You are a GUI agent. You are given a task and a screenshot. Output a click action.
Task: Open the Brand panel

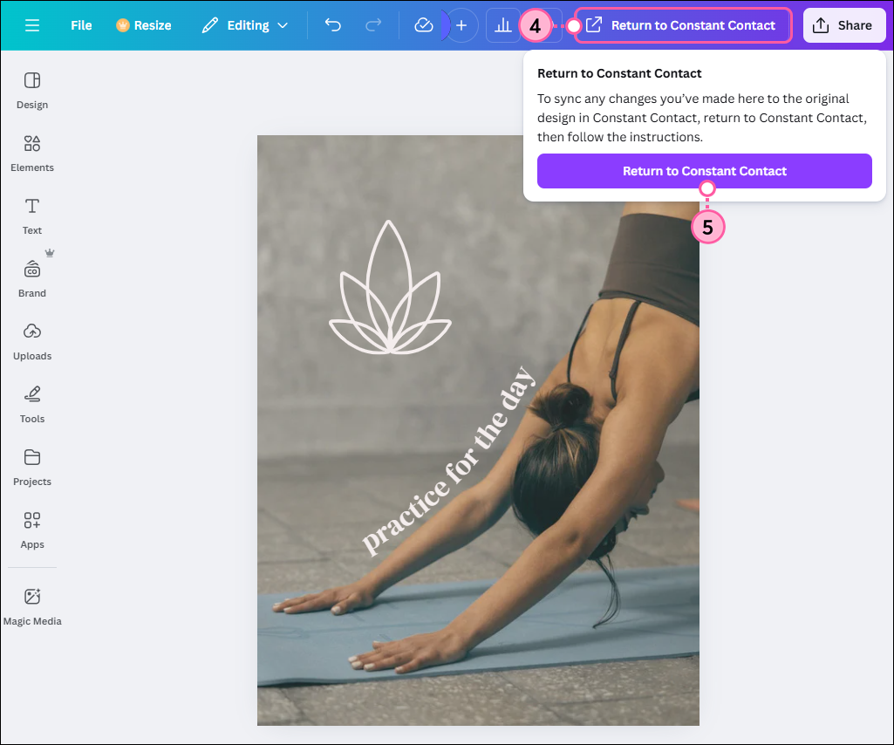(31, 278)
